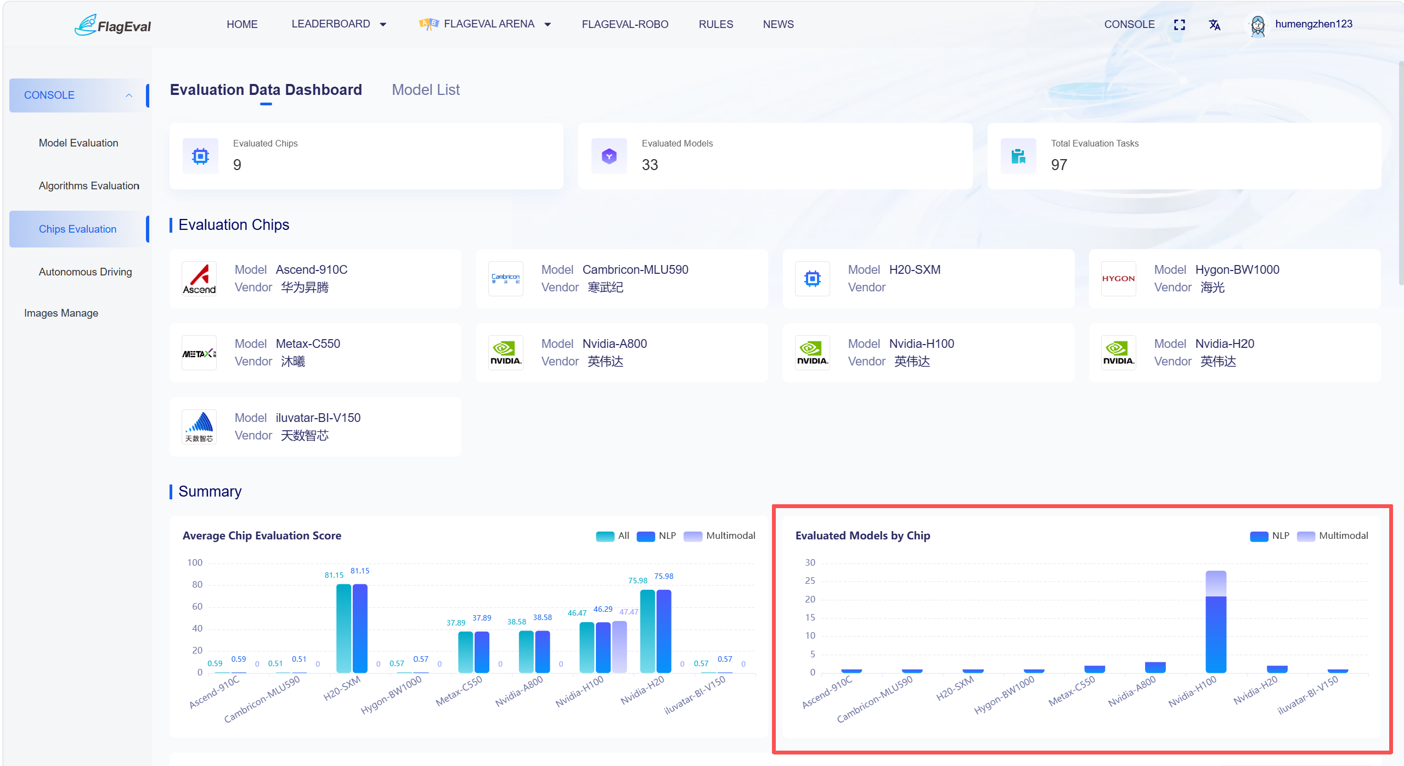Viewport: 1404px width, 766px height.
Task: Click the FlagEval logo
Action: [113, 25]
